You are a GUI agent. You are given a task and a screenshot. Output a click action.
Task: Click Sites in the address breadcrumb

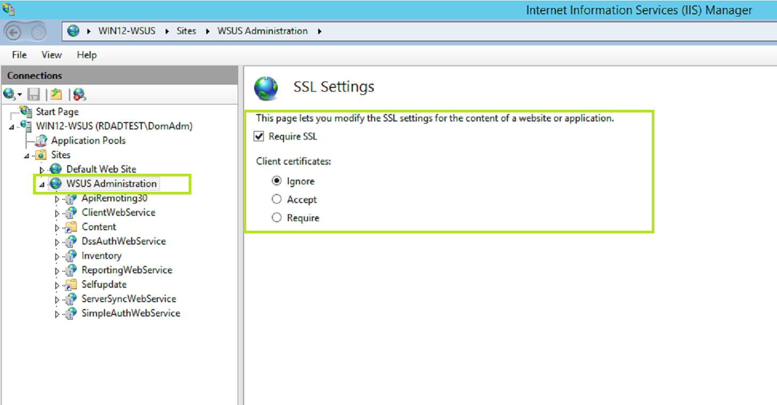click(187, 31)
